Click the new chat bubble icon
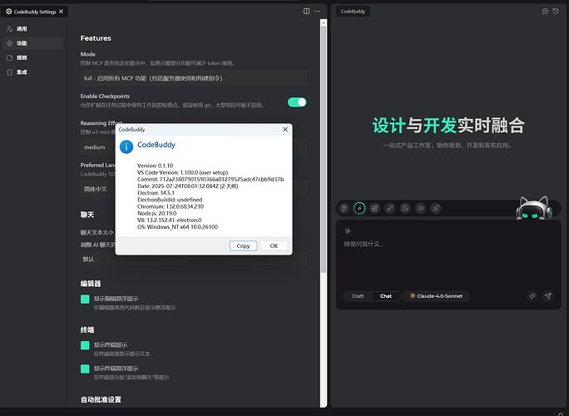The image size is (569, 416). 545,12
